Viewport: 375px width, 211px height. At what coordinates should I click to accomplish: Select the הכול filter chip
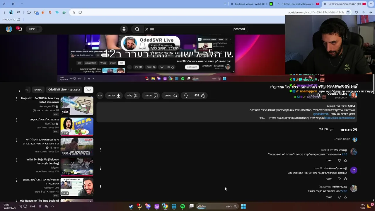[88, 90]
